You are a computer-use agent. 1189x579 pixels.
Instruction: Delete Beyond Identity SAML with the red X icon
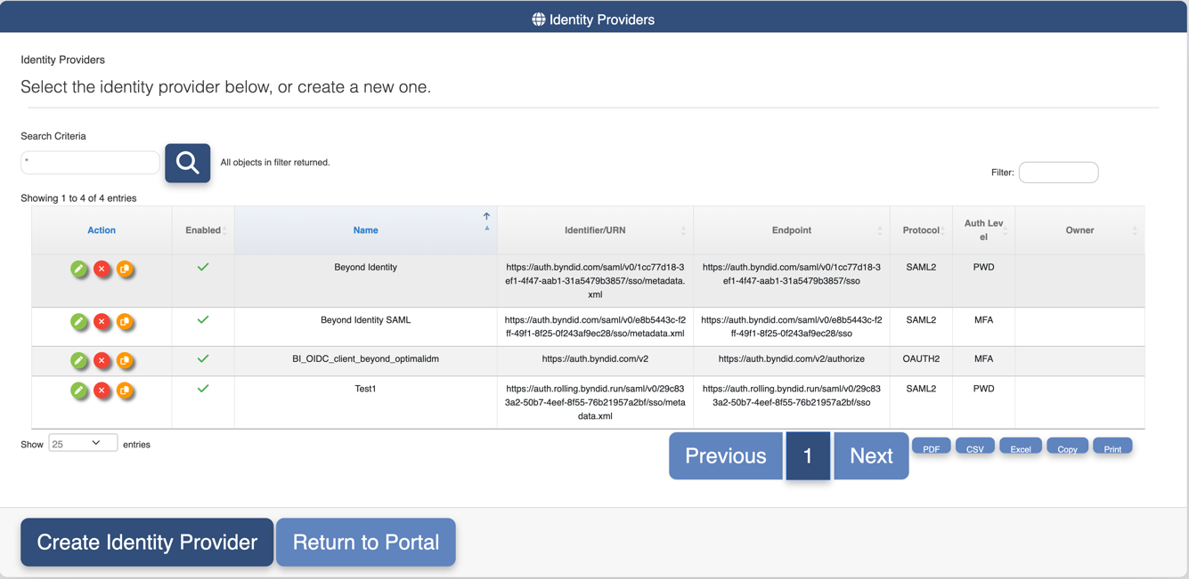(x=102, y=321)
